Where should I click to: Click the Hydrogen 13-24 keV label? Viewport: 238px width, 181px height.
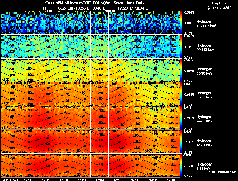click(204, 142)
